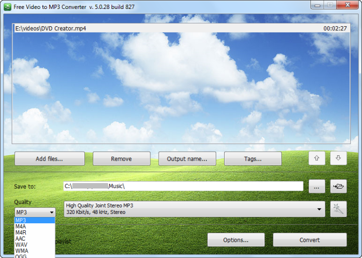Open the Options... dialog
This screenshot has height=258, width=362.
point(236,240)
